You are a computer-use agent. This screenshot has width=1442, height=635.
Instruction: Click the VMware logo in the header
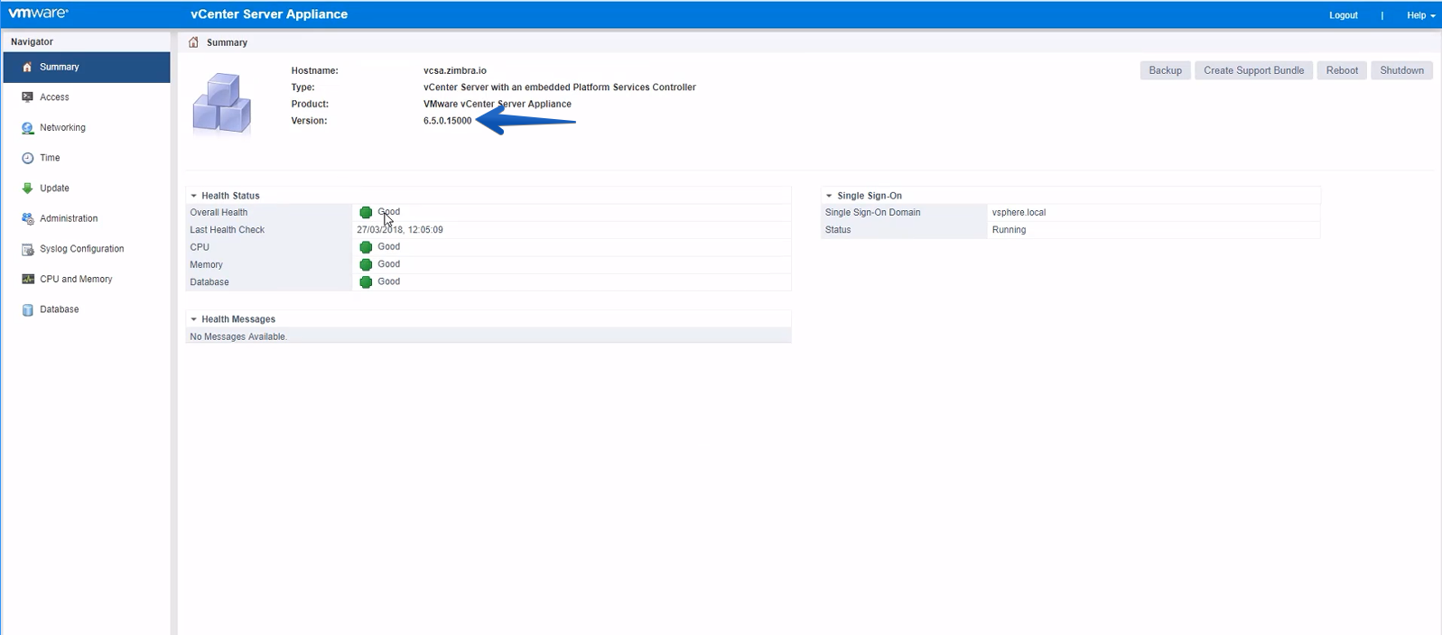[x=38, y=14]
